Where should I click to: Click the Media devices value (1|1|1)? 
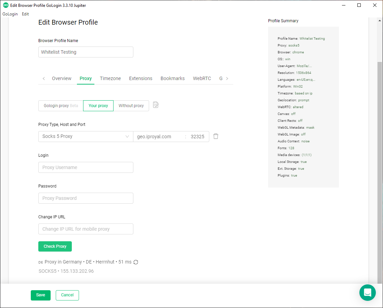point(306,155)
